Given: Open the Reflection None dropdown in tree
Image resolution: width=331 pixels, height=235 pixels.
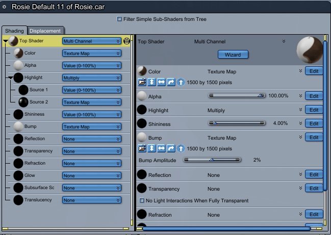Looking at the screenshot, I should (x=92, y=139).
